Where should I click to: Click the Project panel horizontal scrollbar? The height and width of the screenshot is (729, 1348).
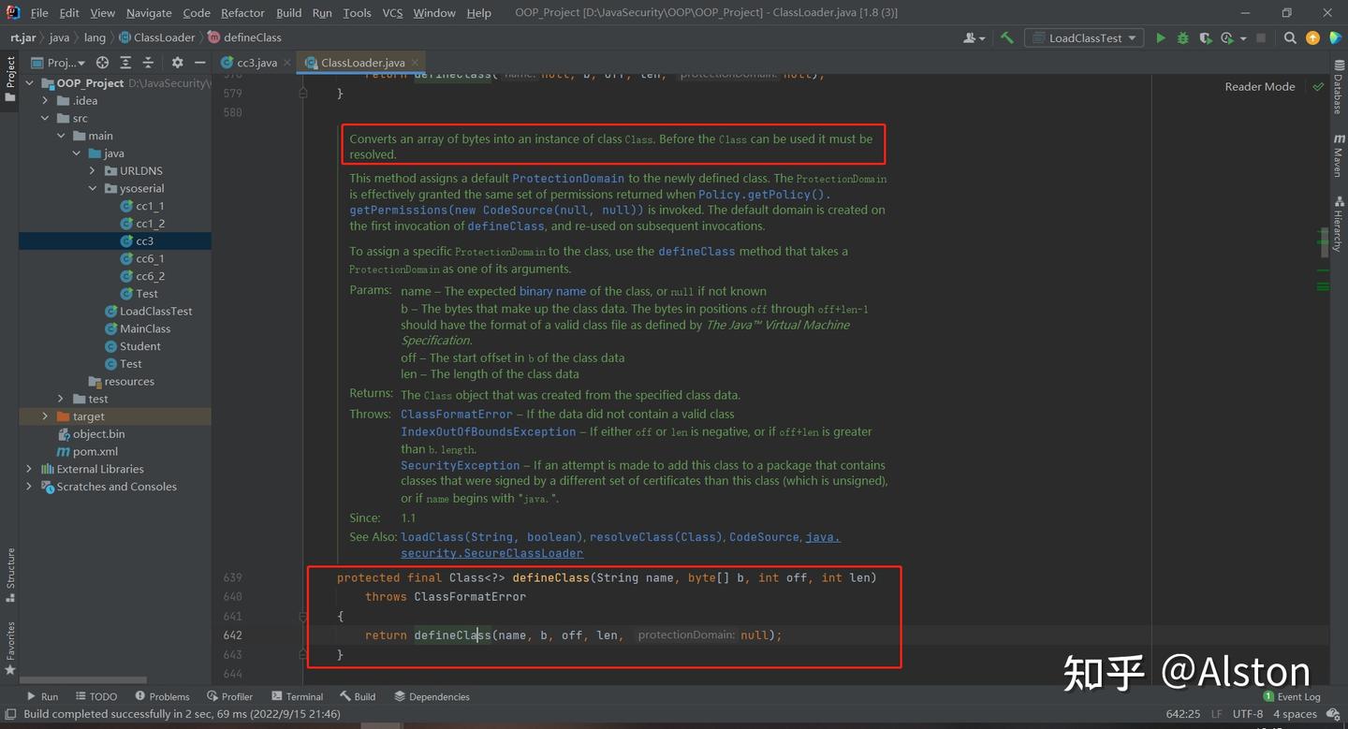click(x=84, y=680)
